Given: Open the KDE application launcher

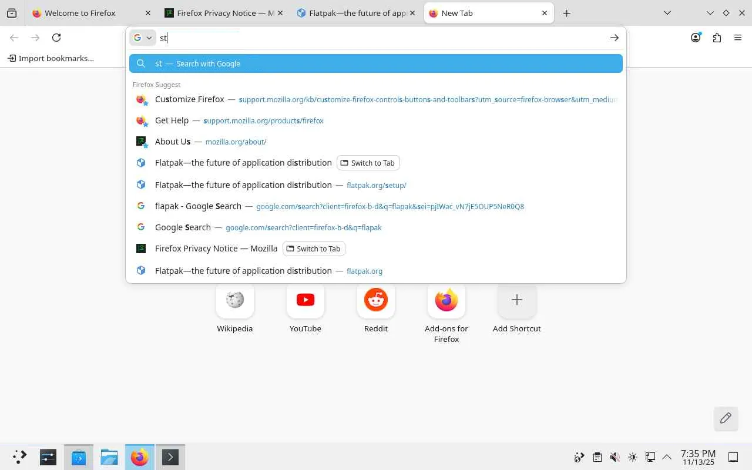Looking at the screenshot, I should coord(19,457).
